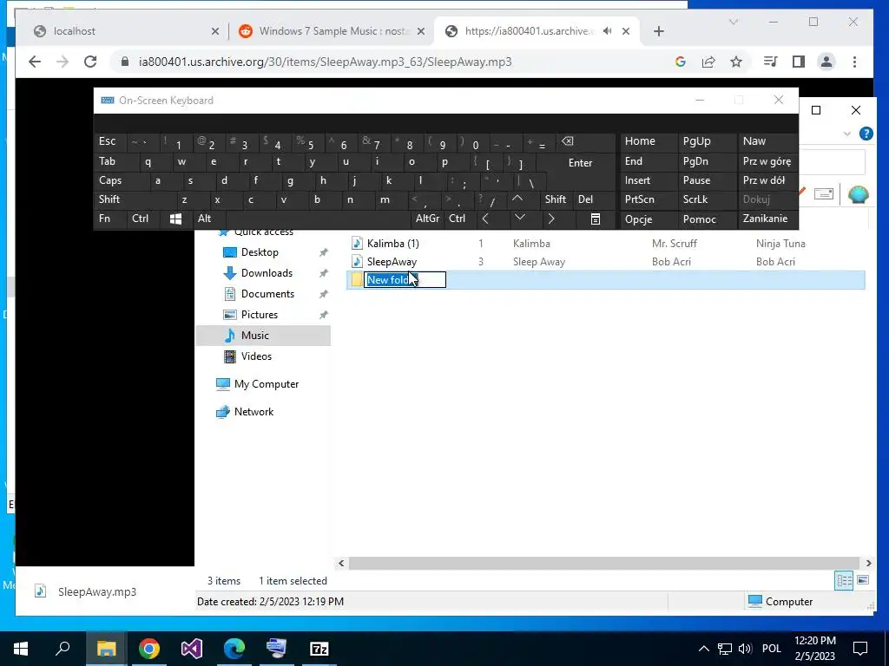Mute the audio-playing tab speaker icon

[607, 31]
